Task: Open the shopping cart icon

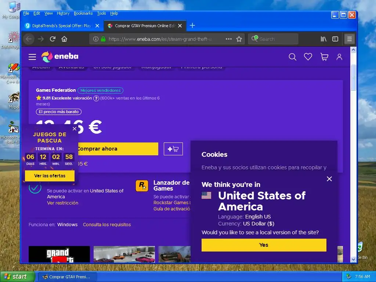Action: pos(324,57)
